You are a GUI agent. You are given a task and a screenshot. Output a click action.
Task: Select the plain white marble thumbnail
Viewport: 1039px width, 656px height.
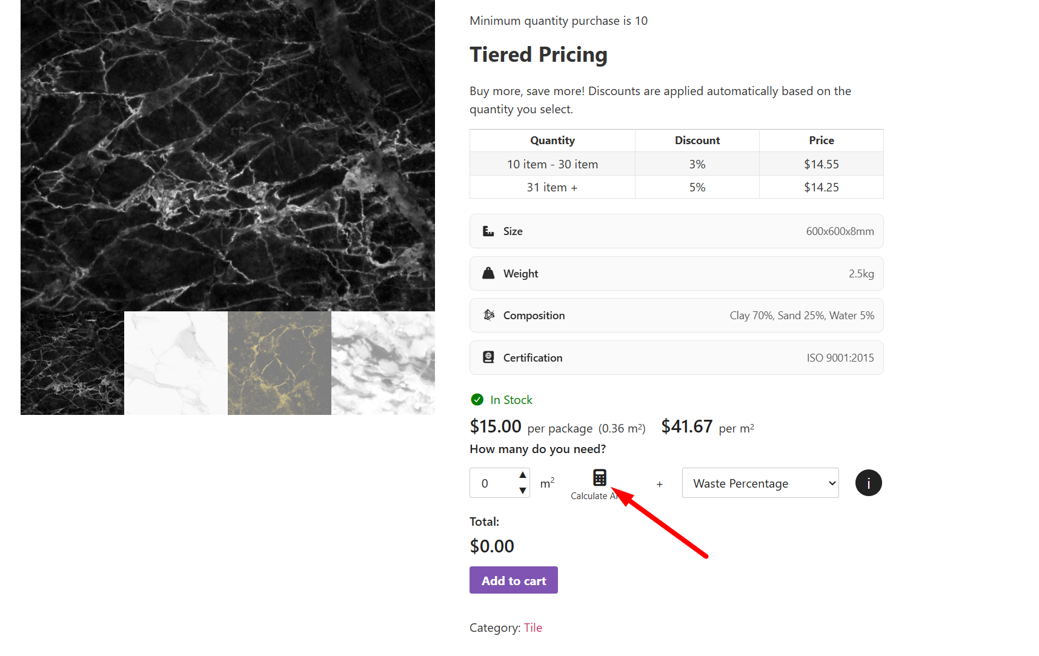coord(176,363)
